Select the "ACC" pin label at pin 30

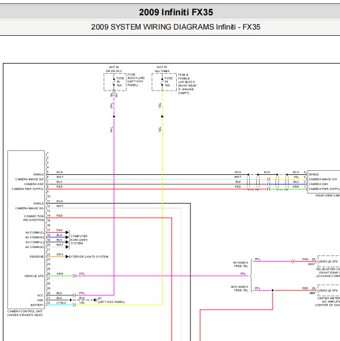tap(40, 296)
